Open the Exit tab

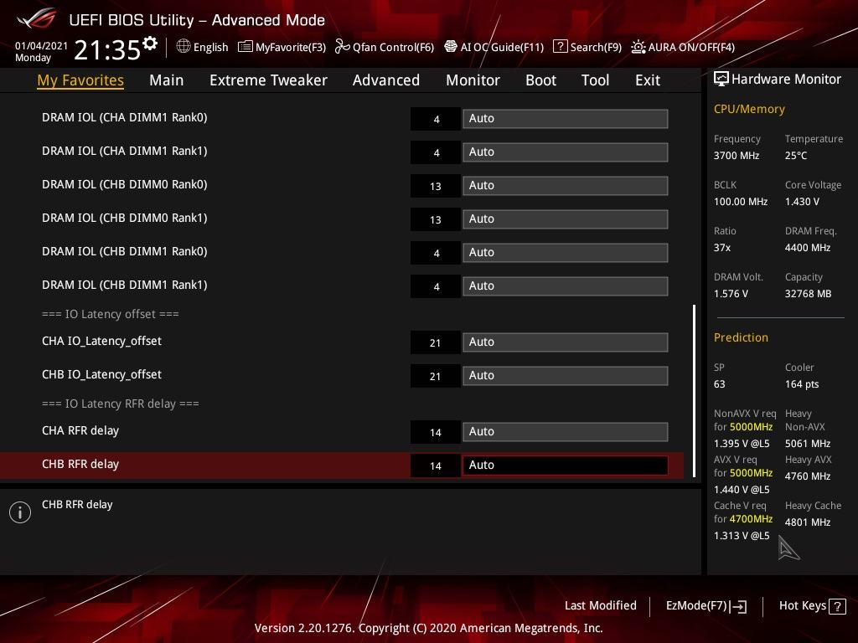[x=648, y=80]
